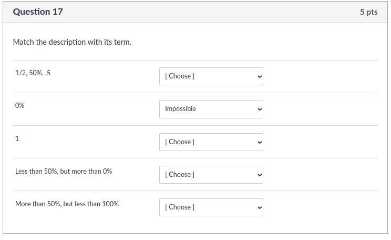Click the "Match the description with its term." instruction
The width and height of the screenshot is (391, 240).
click(72, 42)
